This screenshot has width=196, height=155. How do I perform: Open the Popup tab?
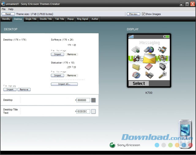[70, 19]
